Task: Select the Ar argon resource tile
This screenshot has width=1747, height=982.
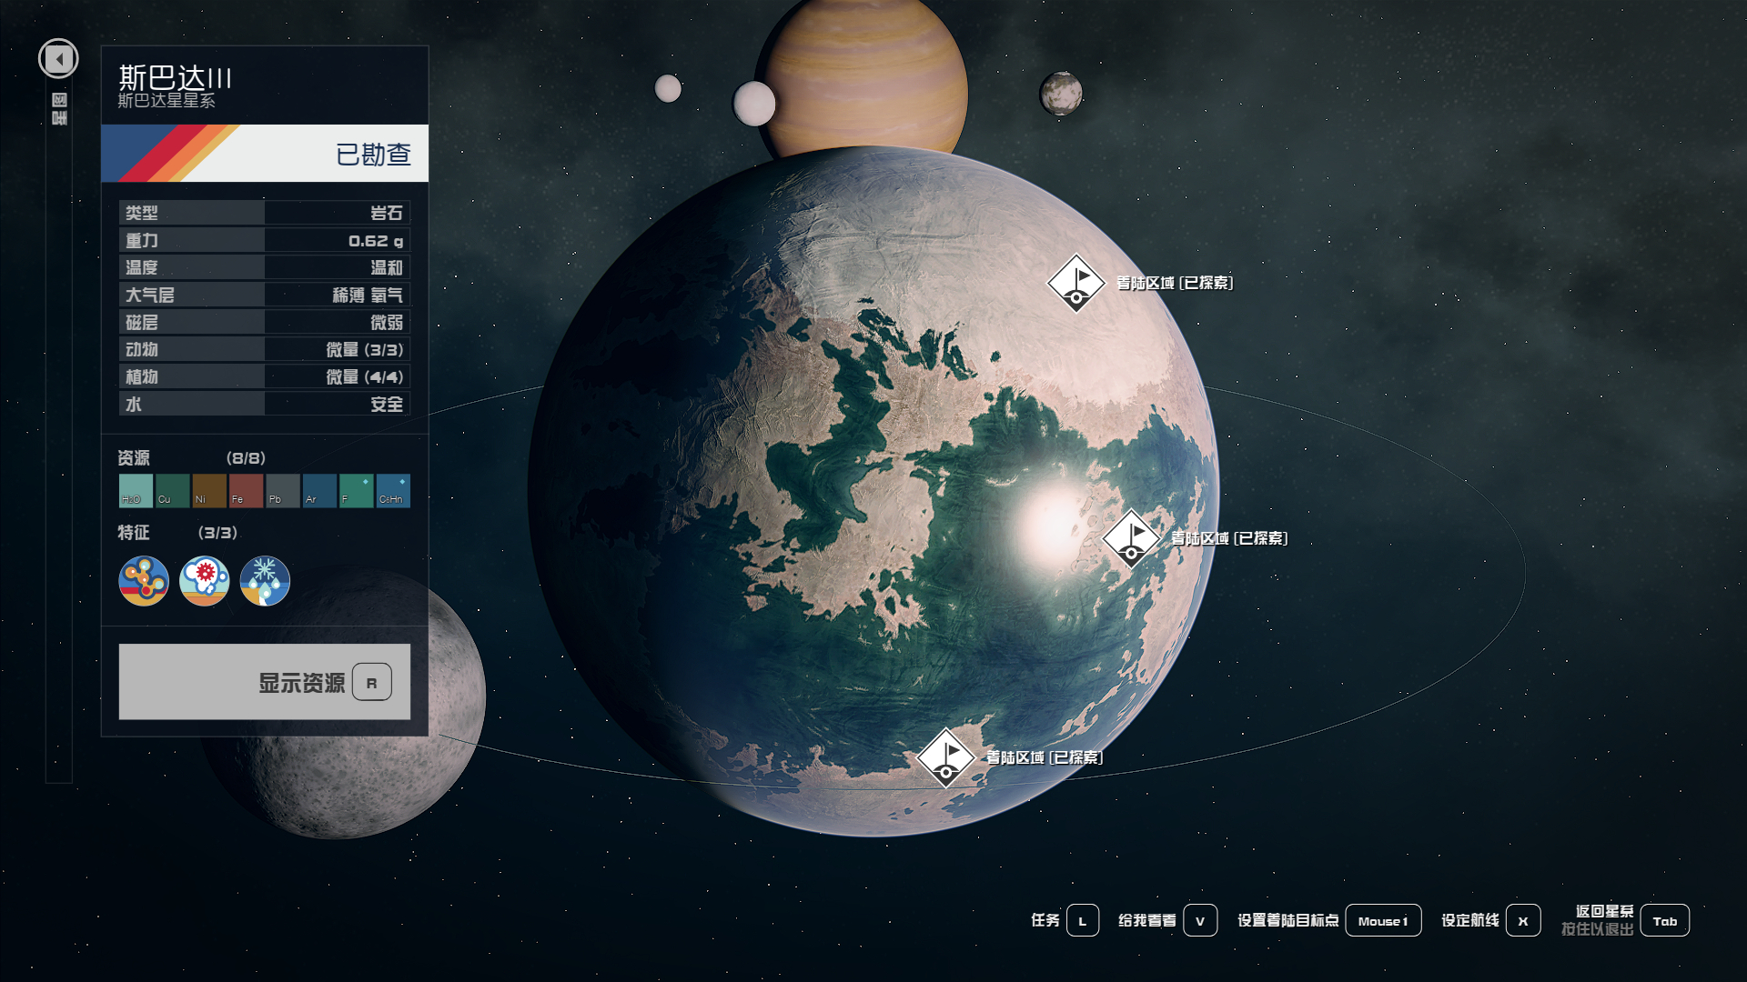Action: click(319, 491)
